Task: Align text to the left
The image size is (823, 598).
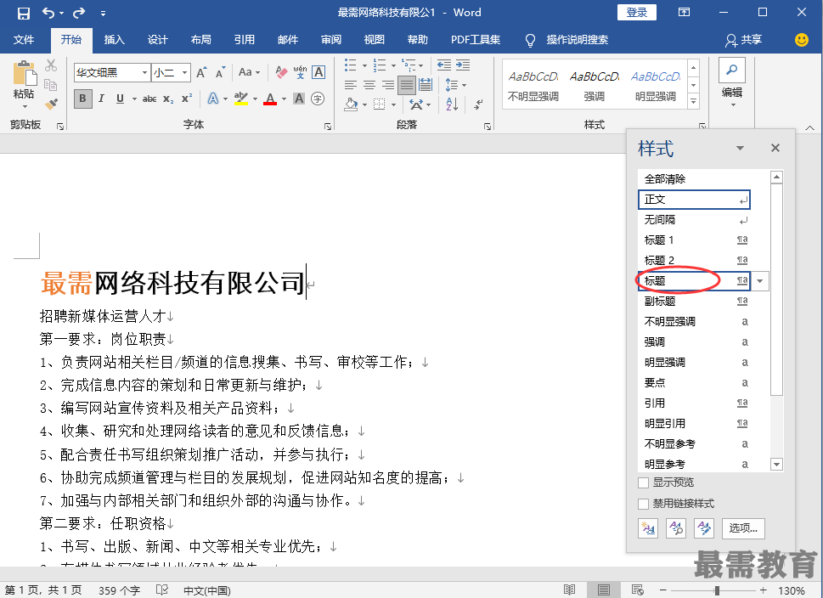Action: [x=351, y=85]
